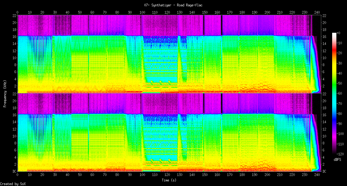
Task: Pick the white top end of the color bar
Action: pos(334,34)
